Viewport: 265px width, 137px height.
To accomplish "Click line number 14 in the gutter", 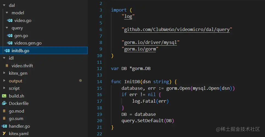I will pos(99,82).
